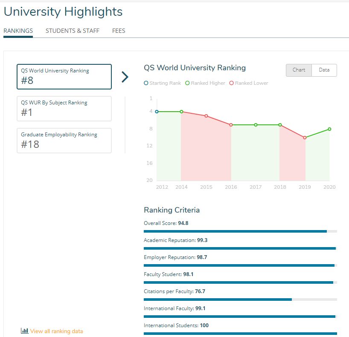
Task: Toggle the Ranked Higher legend item
Action: coord(205,83)
